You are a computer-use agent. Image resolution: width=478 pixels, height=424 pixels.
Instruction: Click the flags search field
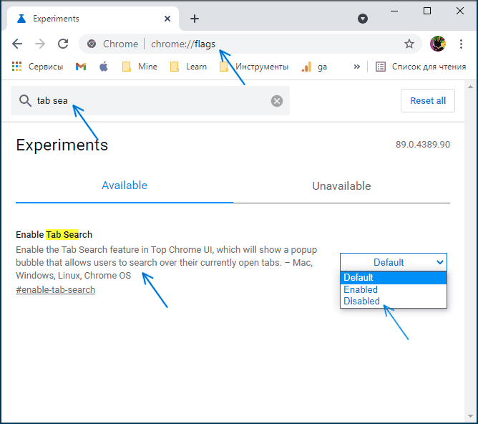(150, 101)
